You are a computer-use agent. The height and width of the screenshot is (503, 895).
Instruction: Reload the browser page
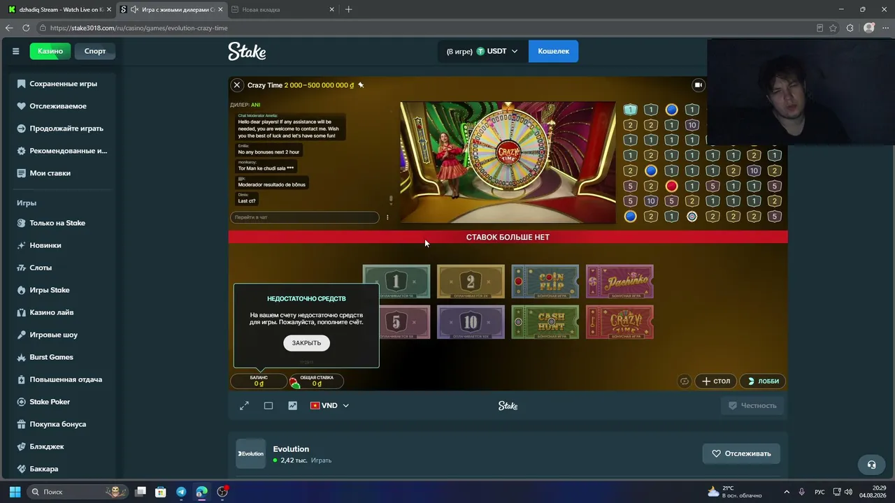(x=26, y=28)
